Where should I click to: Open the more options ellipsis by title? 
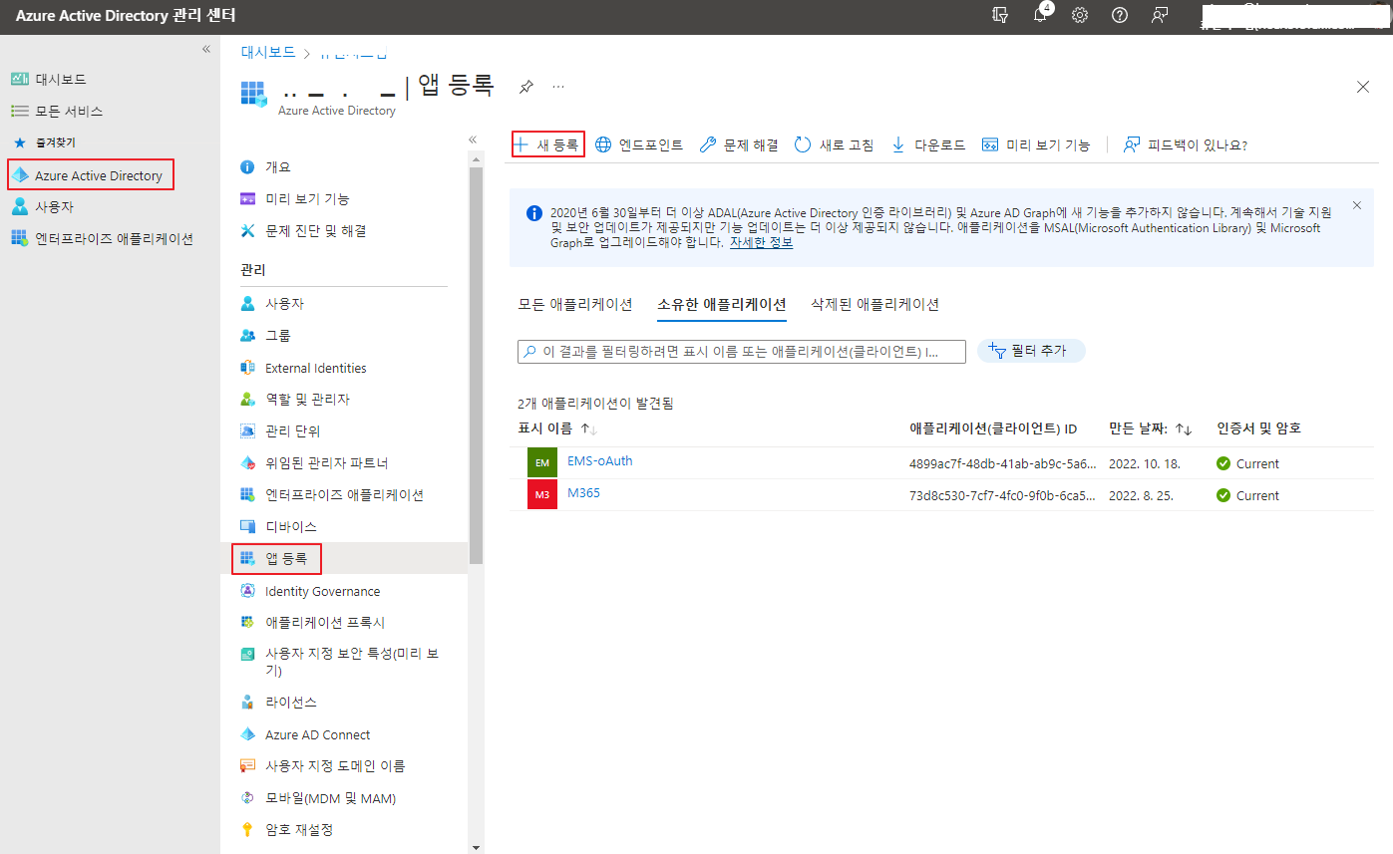pyautogui.click(x=558, y=87)
